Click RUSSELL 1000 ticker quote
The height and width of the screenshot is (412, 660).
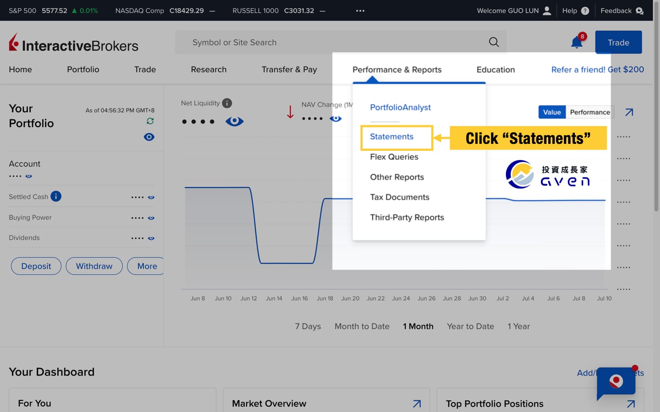[279, 10]
